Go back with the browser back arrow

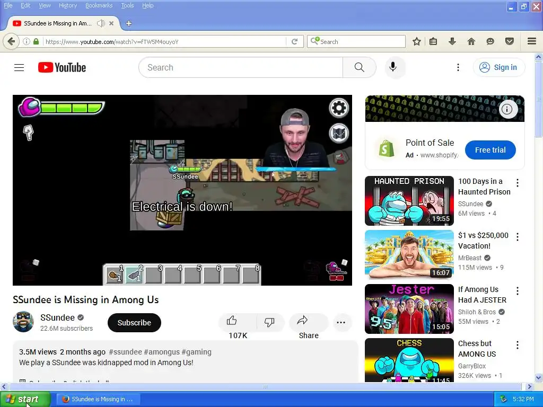[x=11, y=41]
